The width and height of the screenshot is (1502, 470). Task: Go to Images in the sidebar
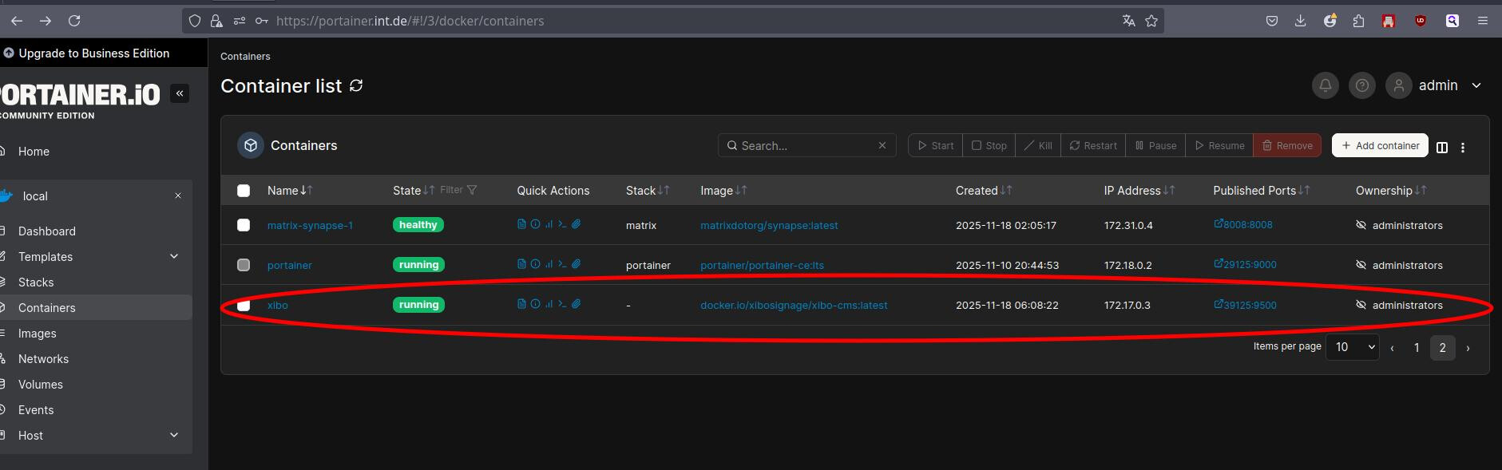coord(38,334)
